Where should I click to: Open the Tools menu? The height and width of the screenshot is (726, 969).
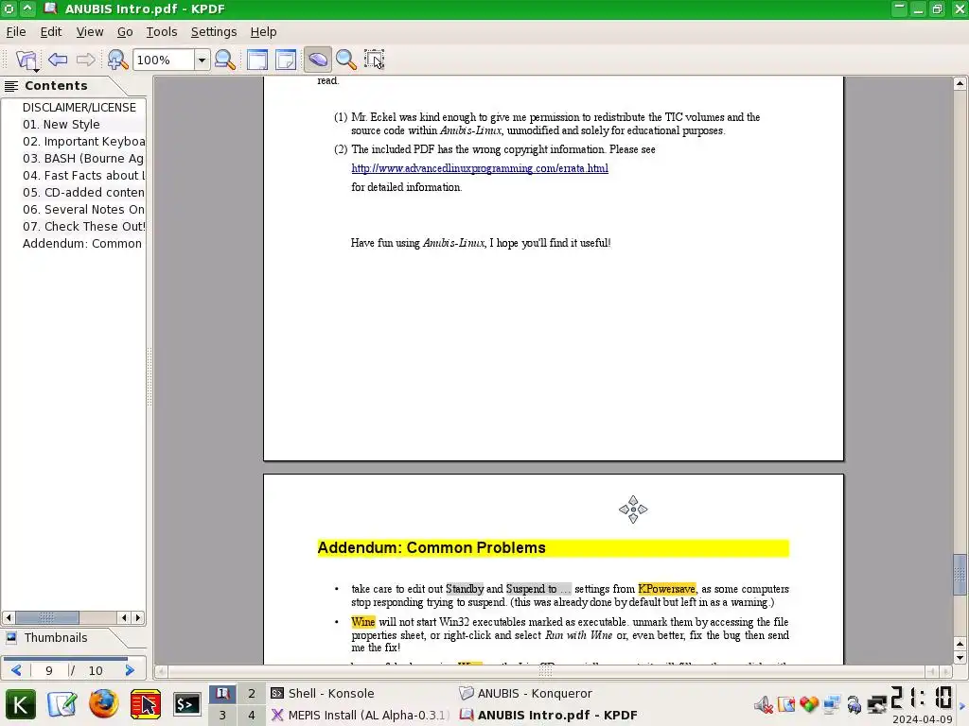pos(161,31)
